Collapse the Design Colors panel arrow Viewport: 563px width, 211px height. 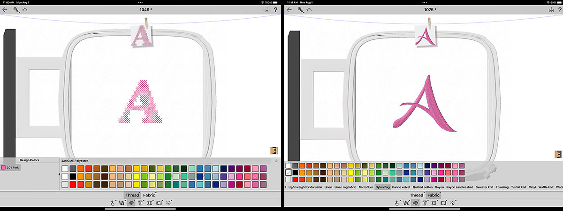[x=59, y=174]
